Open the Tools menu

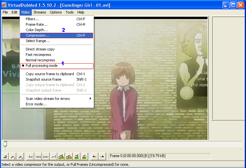[x=70, y=12]
